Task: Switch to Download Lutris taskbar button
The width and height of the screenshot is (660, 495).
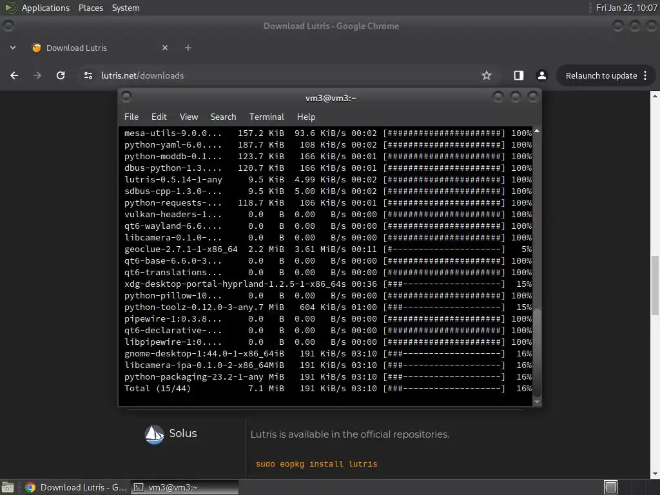Action: [76, 487]
